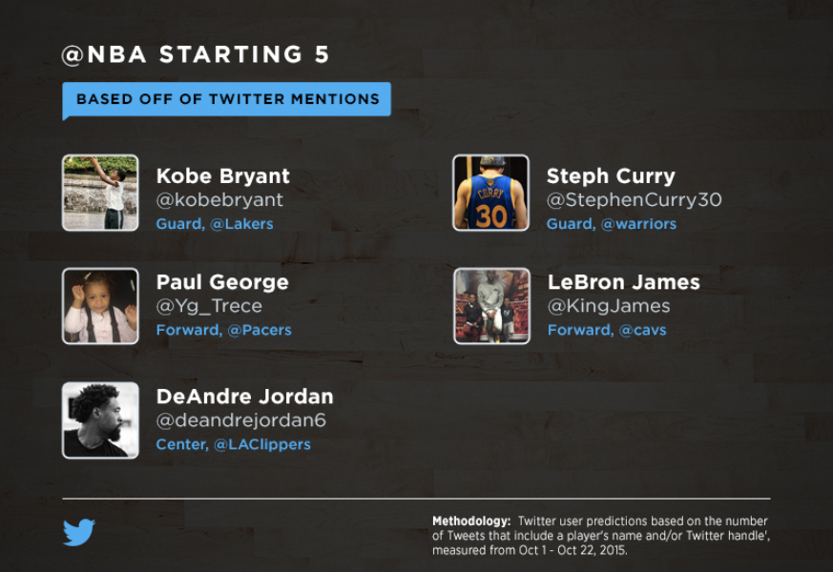Screen dimensions: 833x572
Task: Open the @KingJames handle
Action: tap(609, 306)
